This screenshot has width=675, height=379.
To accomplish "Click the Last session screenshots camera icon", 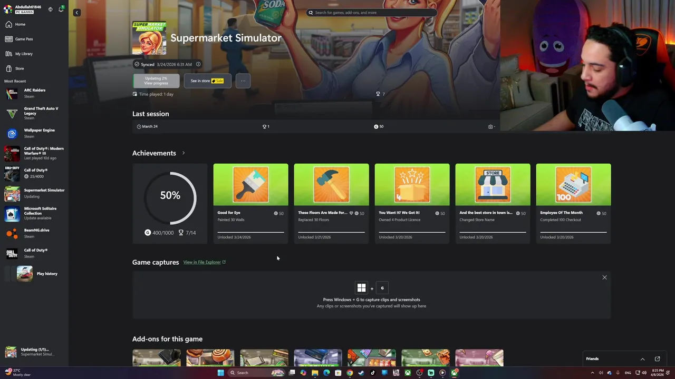I will click(490, 127).
